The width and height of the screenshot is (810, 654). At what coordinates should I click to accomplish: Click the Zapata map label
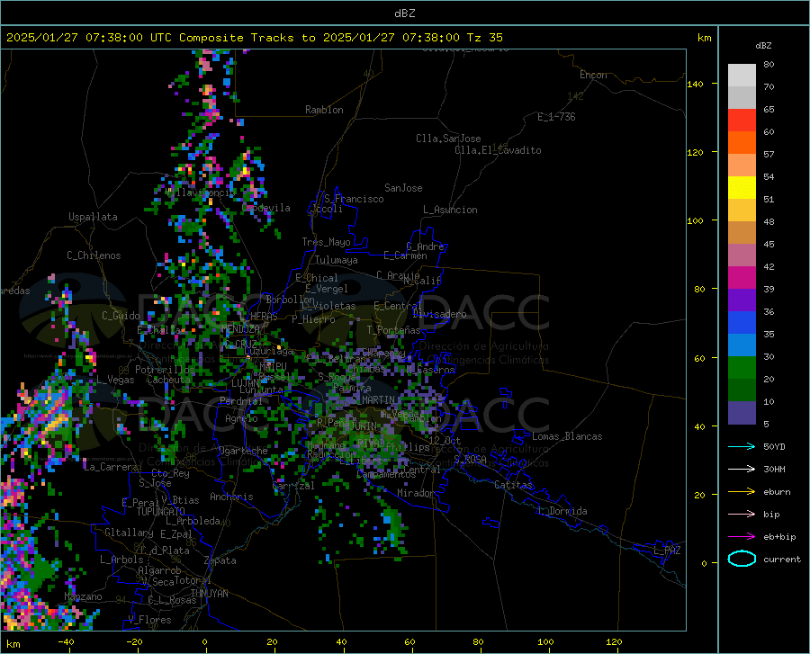[220, 560]
